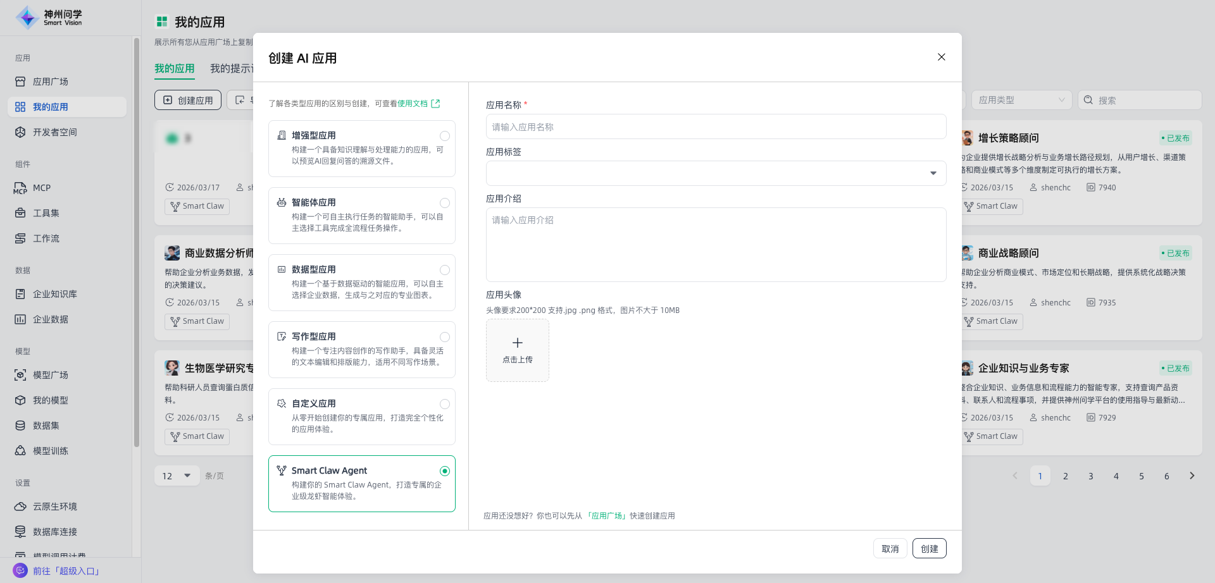The height and width of the screenshot is (583, 1215).
Task: Open the 工作流 sidebar item
Action: [x=46, y=238]
